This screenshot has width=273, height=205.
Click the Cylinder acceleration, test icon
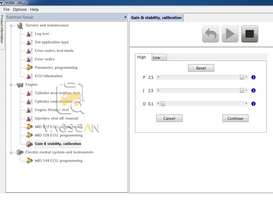[29, 93]
